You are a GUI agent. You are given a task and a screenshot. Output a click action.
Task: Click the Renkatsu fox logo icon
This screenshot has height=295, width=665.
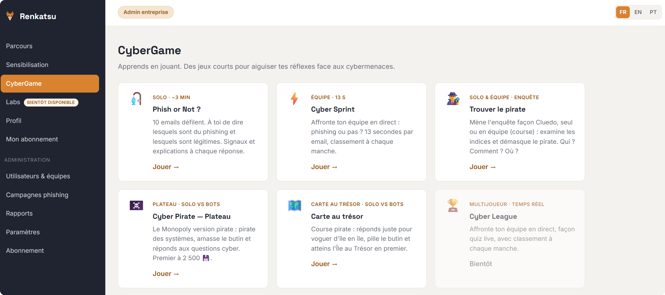pos(10,16)
